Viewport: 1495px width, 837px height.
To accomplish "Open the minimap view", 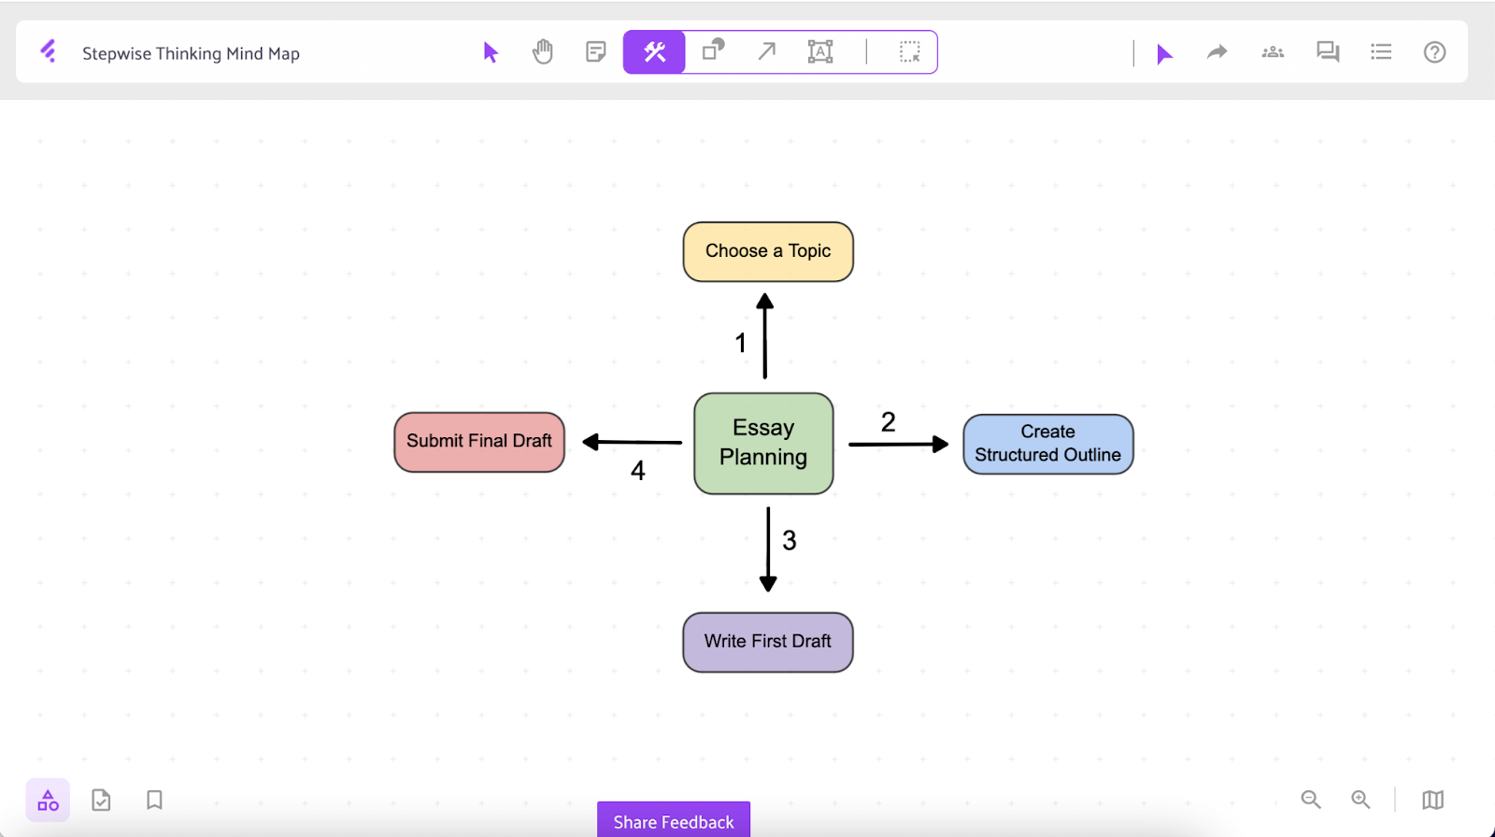I will point(1433,800).
